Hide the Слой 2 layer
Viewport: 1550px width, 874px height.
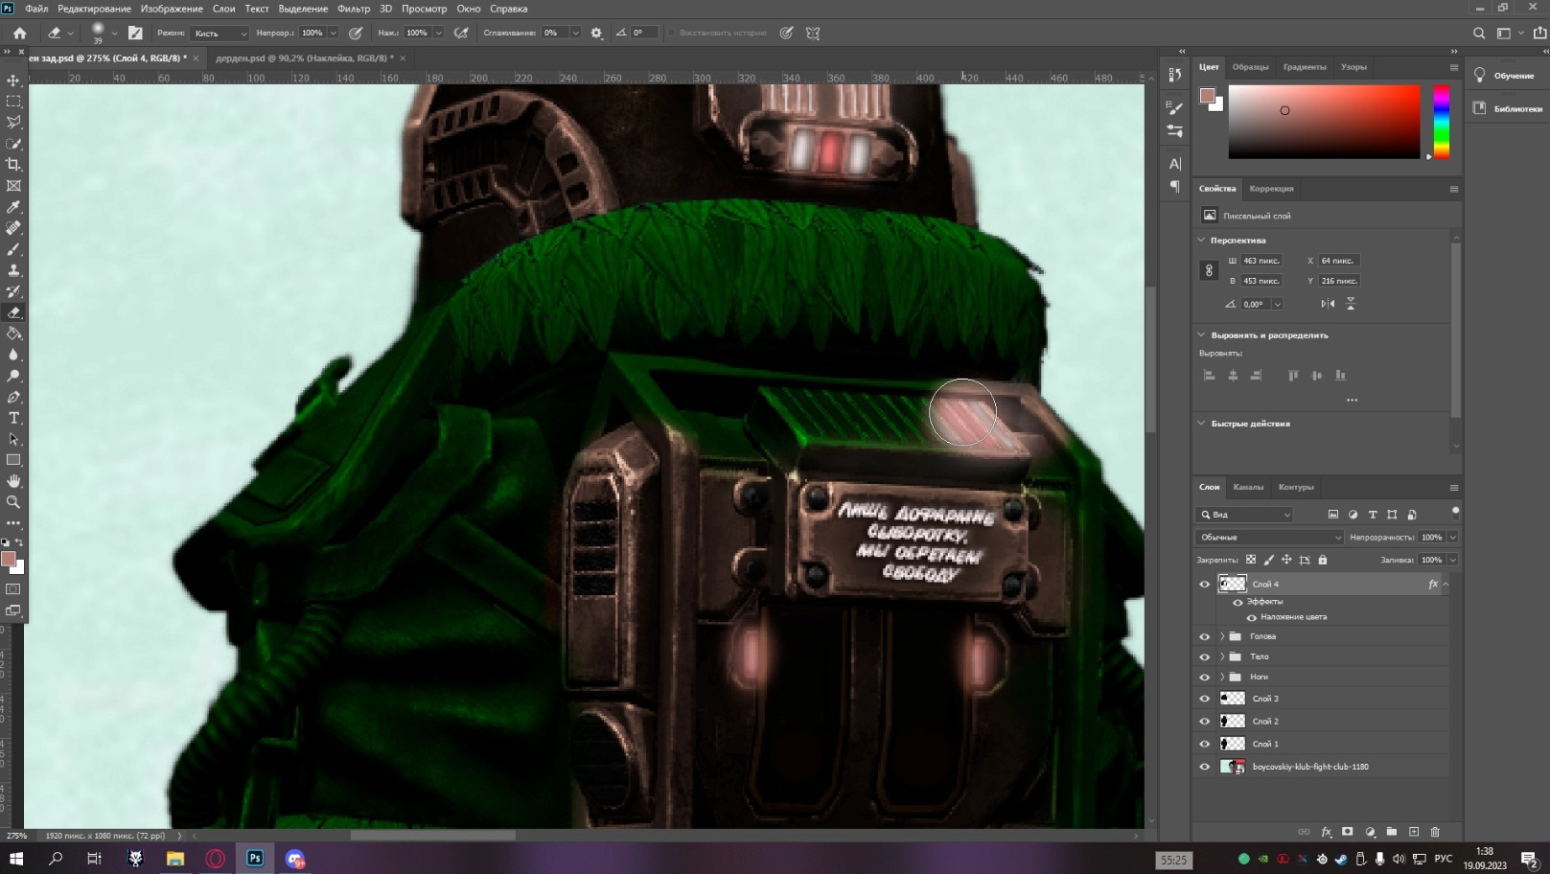[x=1205, y=721]
